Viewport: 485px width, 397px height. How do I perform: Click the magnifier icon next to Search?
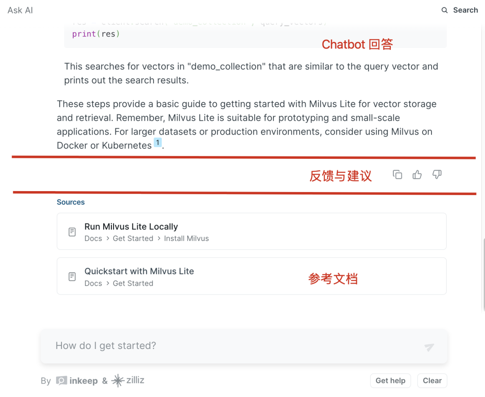coord(445,10)
